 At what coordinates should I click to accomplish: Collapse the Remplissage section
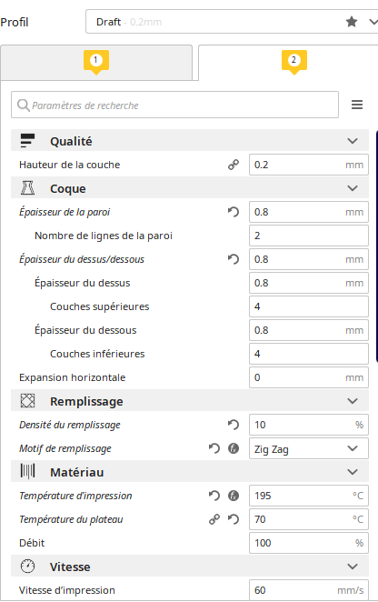[353, 401]
